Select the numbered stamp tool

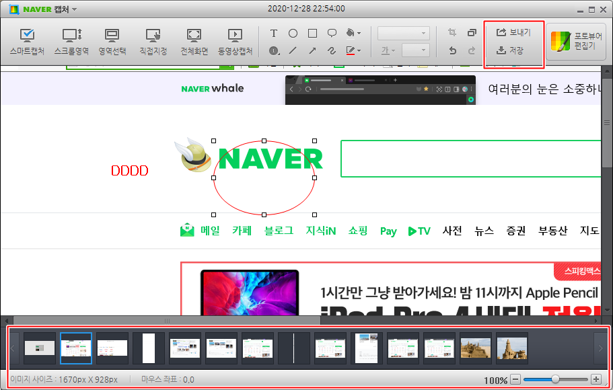tap(274, 50)
